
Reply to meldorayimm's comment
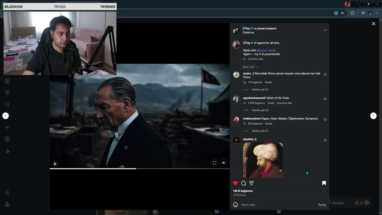269,124
